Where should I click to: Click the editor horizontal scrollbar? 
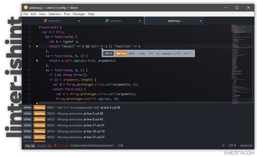[x=62, y=103]
